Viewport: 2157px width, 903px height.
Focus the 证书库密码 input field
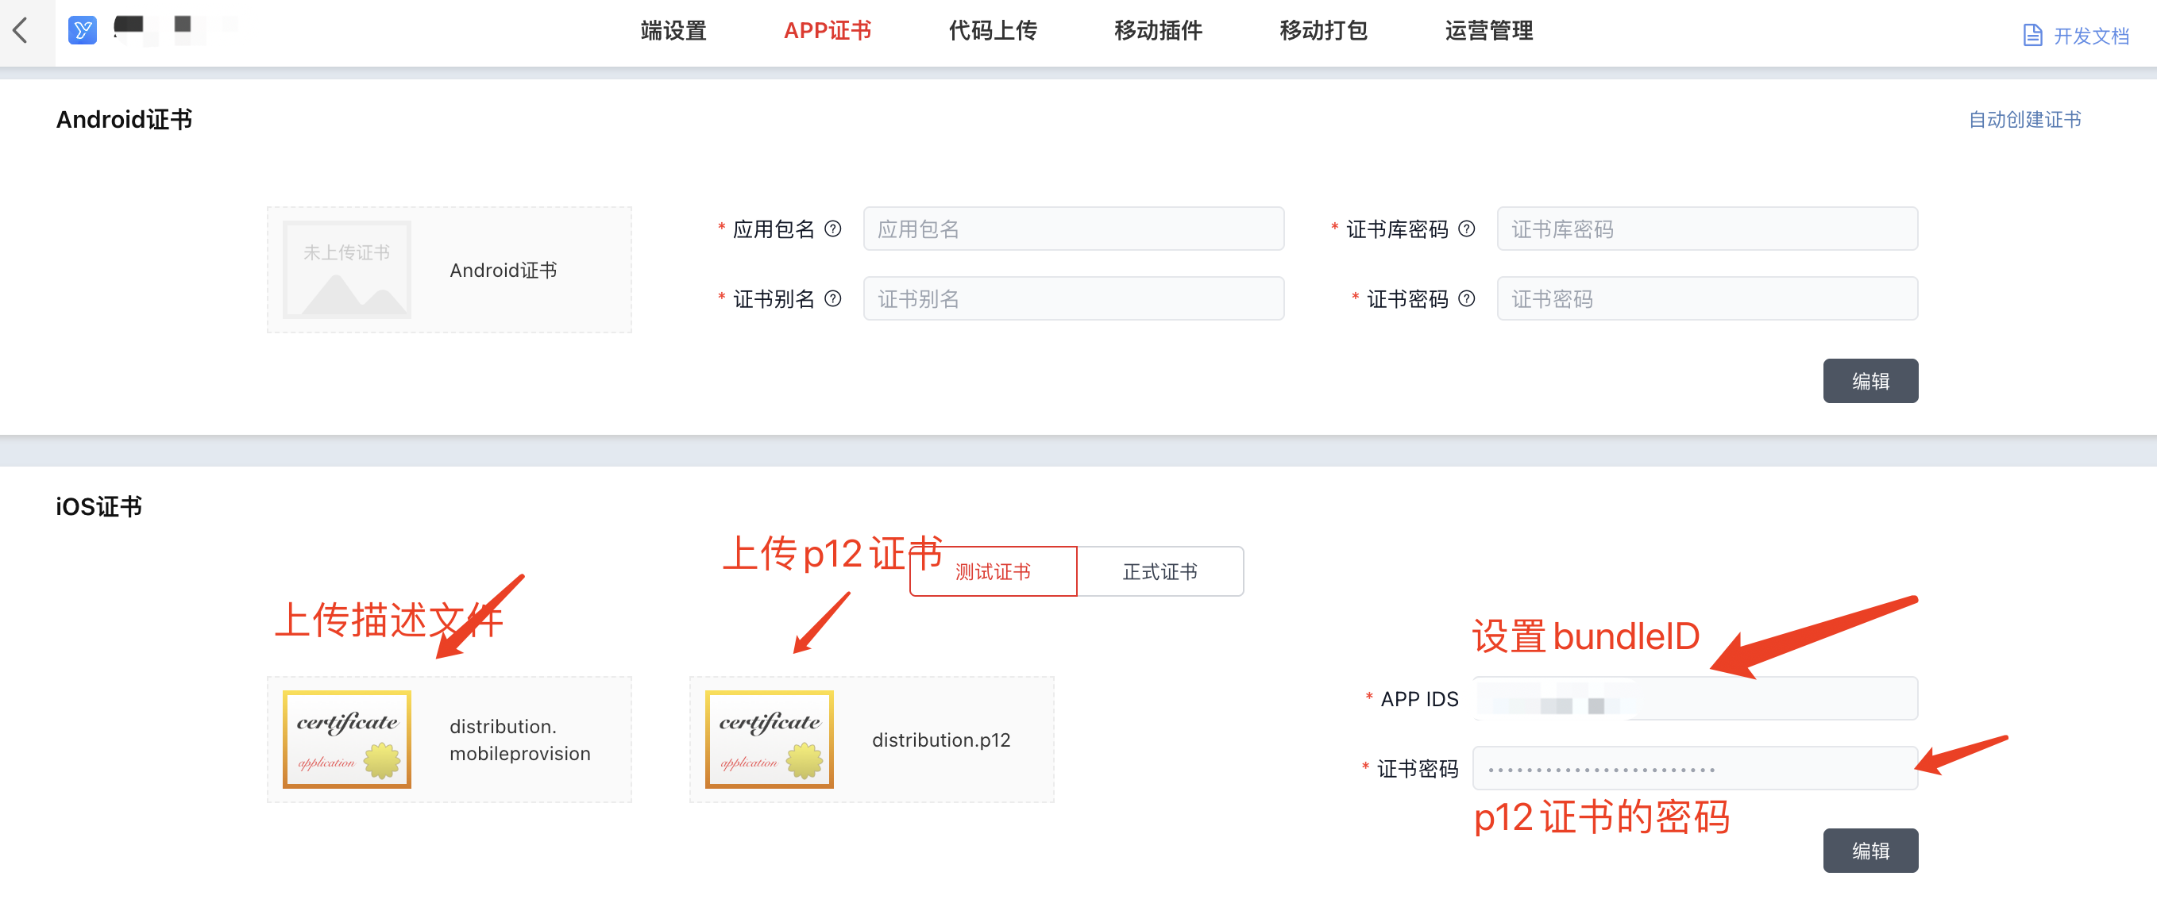[1707, 229]
